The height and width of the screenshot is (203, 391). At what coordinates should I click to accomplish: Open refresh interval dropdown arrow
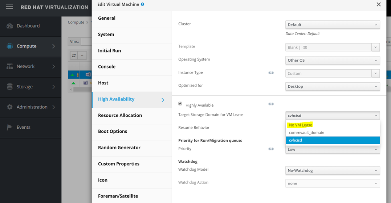point(82,55)
